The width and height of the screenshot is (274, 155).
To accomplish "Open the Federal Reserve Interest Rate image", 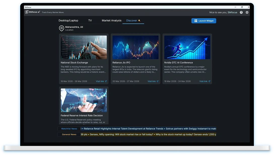I will [x=84, y=100].
